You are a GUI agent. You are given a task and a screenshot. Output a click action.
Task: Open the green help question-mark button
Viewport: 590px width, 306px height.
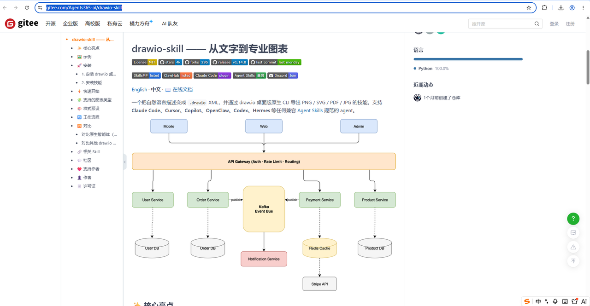coord(573,219)
